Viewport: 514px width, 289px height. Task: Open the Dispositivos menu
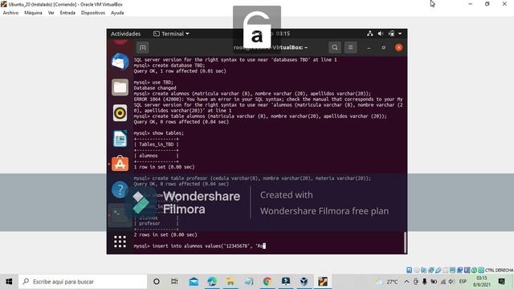(x=93, y=13)
